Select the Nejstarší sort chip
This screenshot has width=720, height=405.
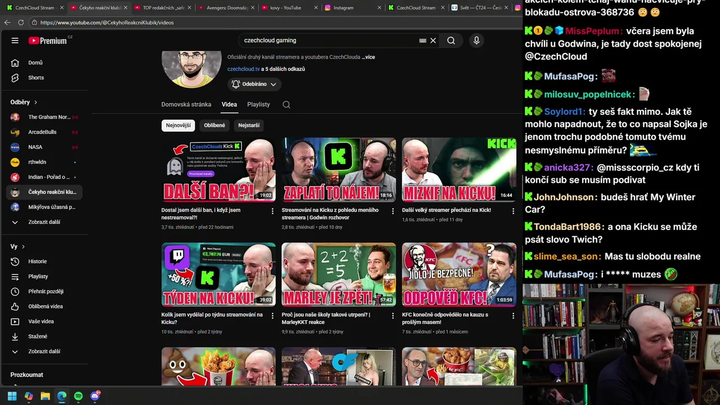point(249,125)
